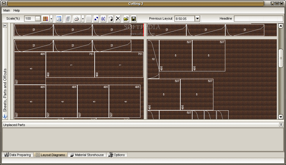The width and height of the screenshot is (286, 165).
Task: Click the vertical scrollbar thumb
Action: 281,58
